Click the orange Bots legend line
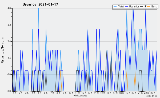This screenshot has width=160, height=98. pyautogui.click(x=149, y=6)
